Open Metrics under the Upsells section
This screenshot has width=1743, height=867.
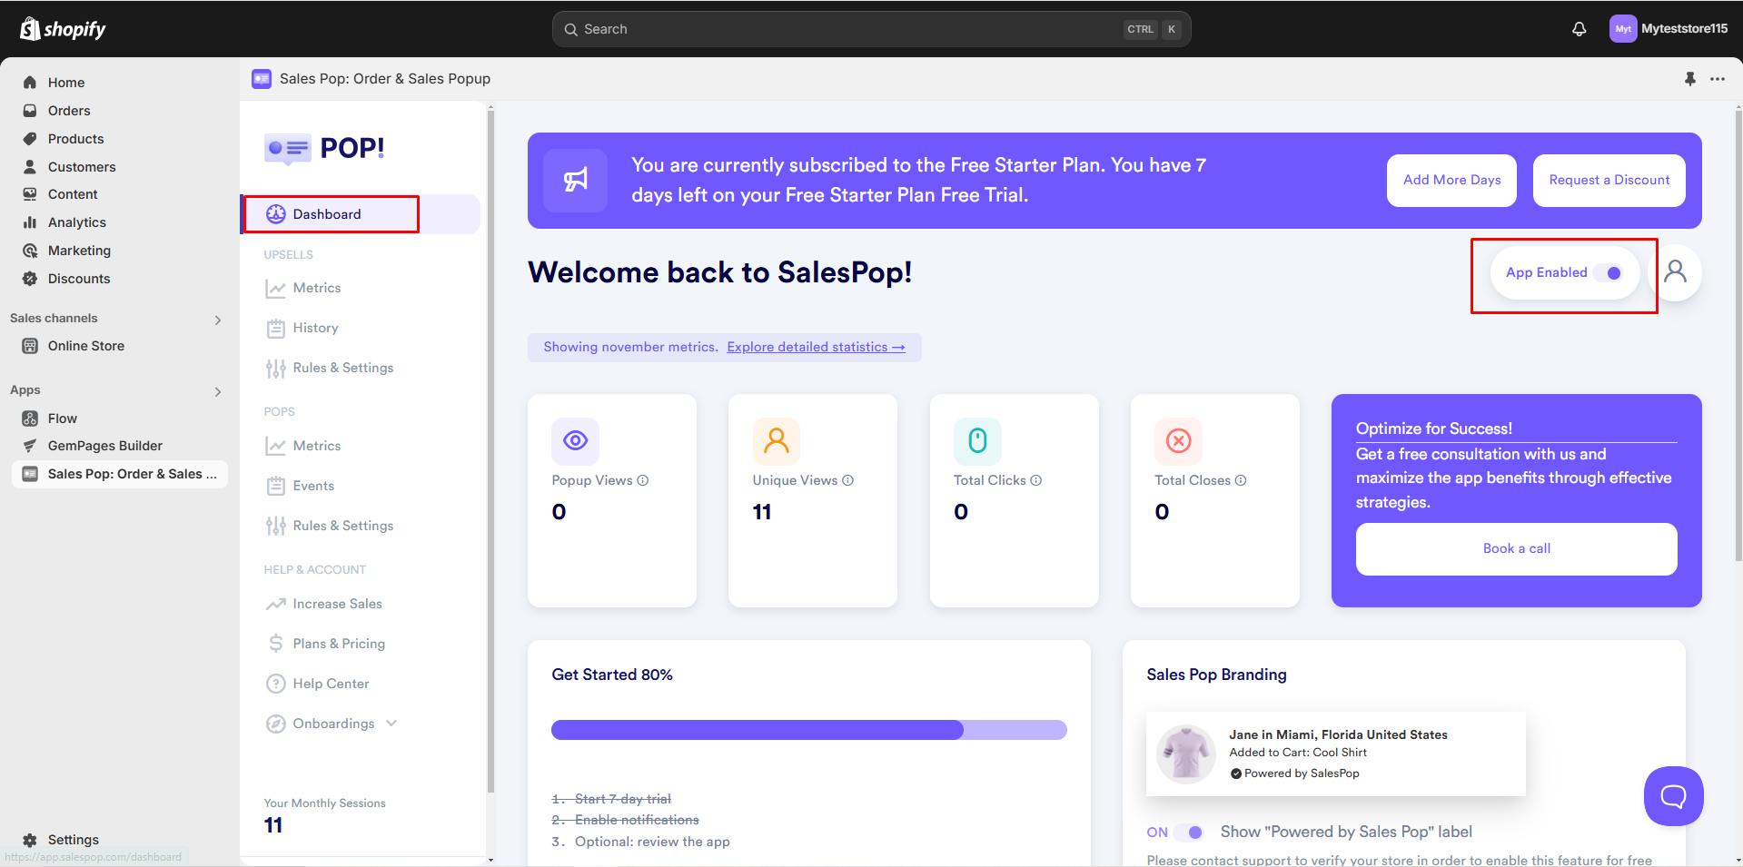click(x=315, y=288)
